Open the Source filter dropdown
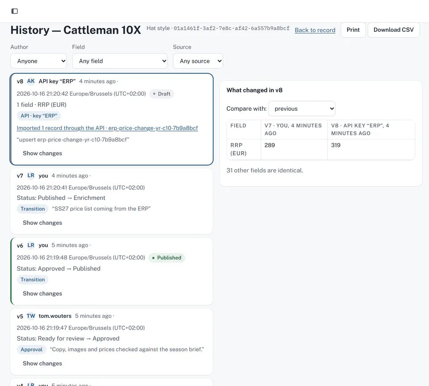This screenshot has height=386, width=429. point(198,61)
